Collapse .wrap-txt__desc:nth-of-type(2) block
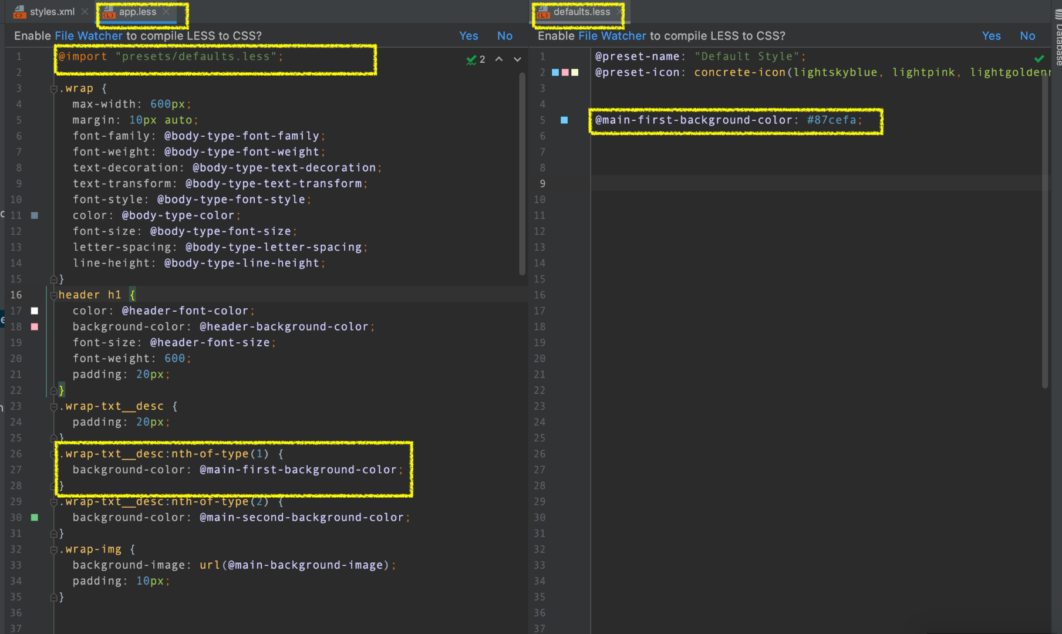The width and height of the screenshot is (1062, 634). click(x=53, y=502)
